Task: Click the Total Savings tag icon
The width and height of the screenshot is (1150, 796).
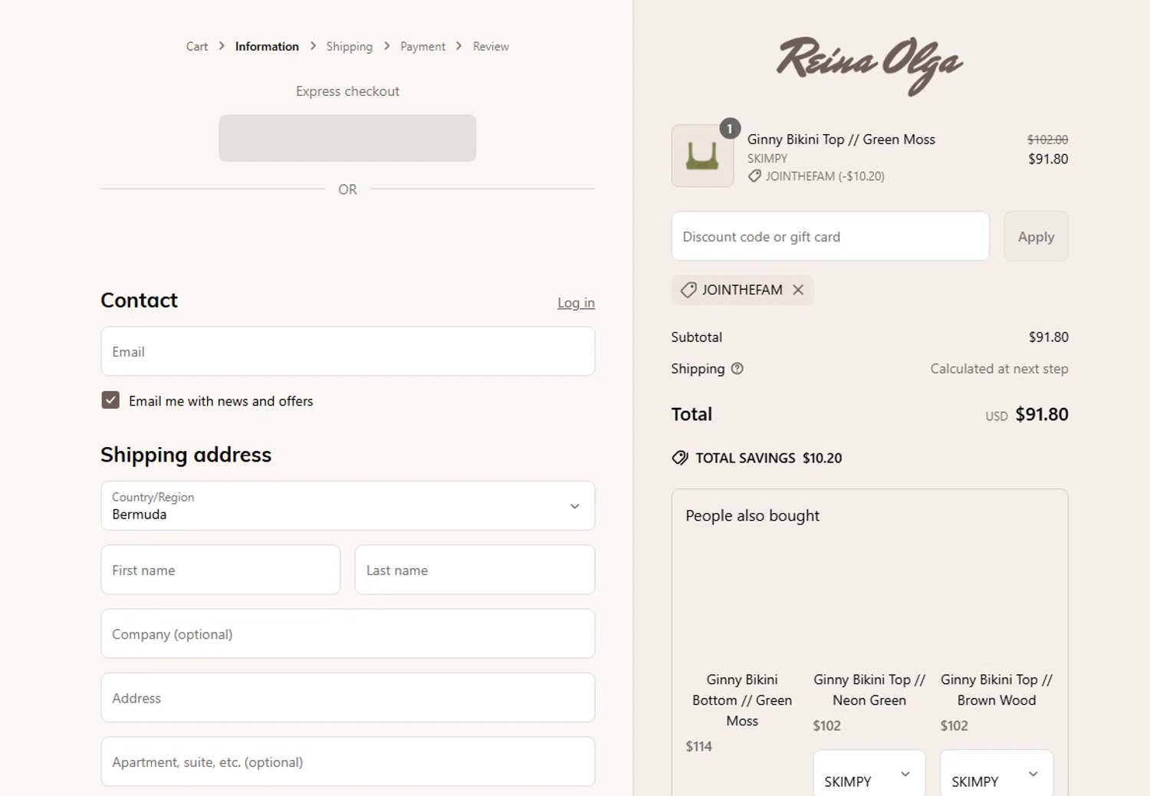Action: tap(680, 458)
